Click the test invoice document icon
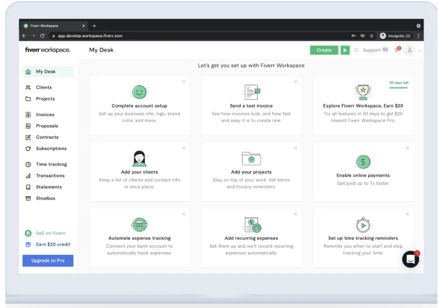 [x=252, y=92]
